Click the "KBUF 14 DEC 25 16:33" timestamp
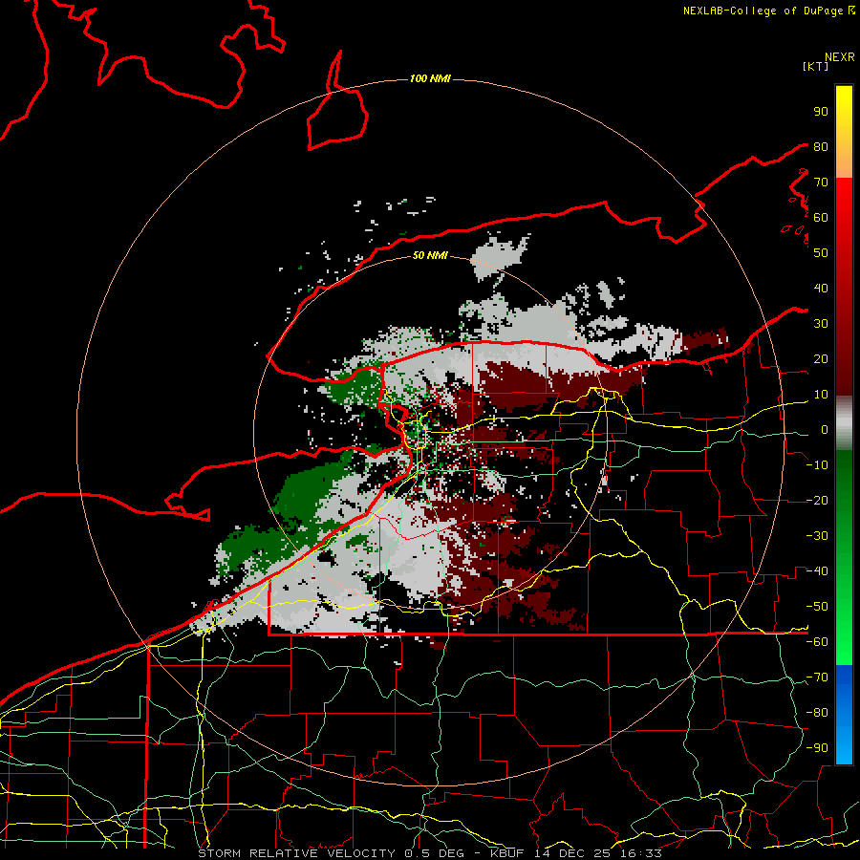The image size is (860, 860). [576, 853]
